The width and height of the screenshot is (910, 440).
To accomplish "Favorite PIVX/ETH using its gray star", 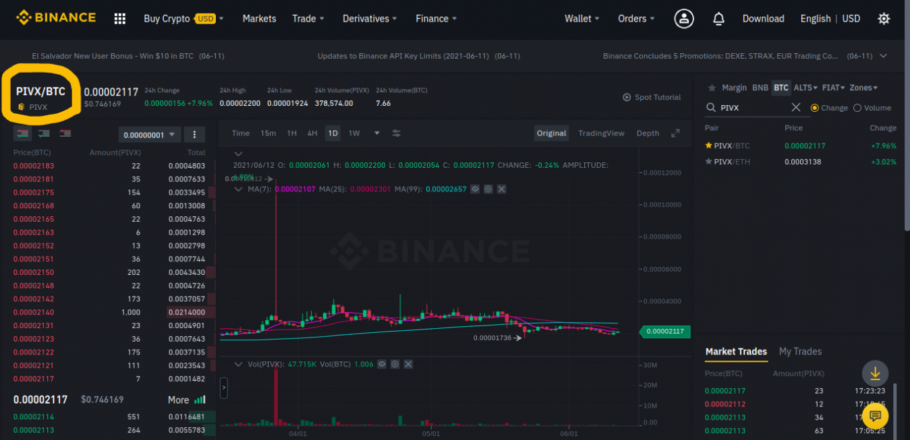I will tap(708, 162).
